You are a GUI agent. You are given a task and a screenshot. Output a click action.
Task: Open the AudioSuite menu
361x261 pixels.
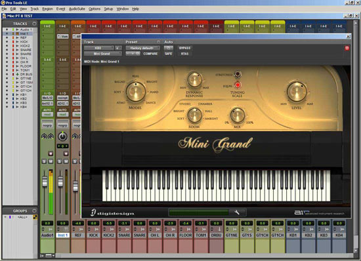[77, 9]
